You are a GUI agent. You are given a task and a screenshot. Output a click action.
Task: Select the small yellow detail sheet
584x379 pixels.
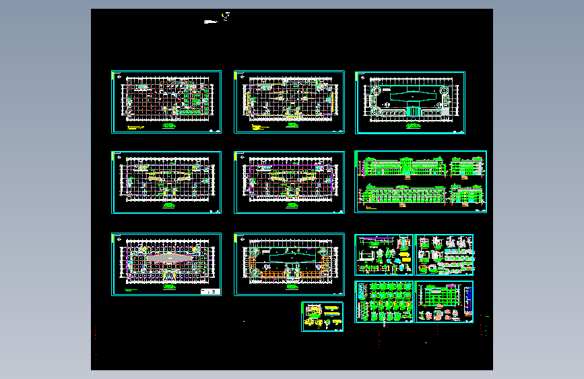click(x=322, y=317)
